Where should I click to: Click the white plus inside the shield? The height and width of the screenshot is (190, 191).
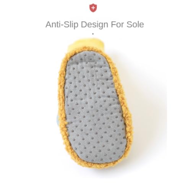(93, 8)
